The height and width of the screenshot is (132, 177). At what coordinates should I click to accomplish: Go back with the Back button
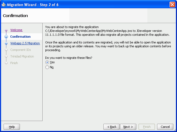point(111,127)
